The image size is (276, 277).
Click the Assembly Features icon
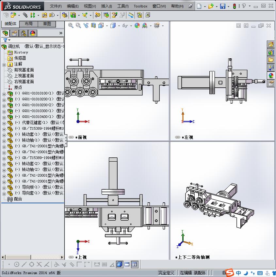pyautogui.click(x=73, y=15)
